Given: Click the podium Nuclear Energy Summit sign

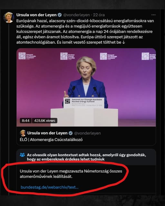Looking at the screenshot, I should click(x=84, y=103).
